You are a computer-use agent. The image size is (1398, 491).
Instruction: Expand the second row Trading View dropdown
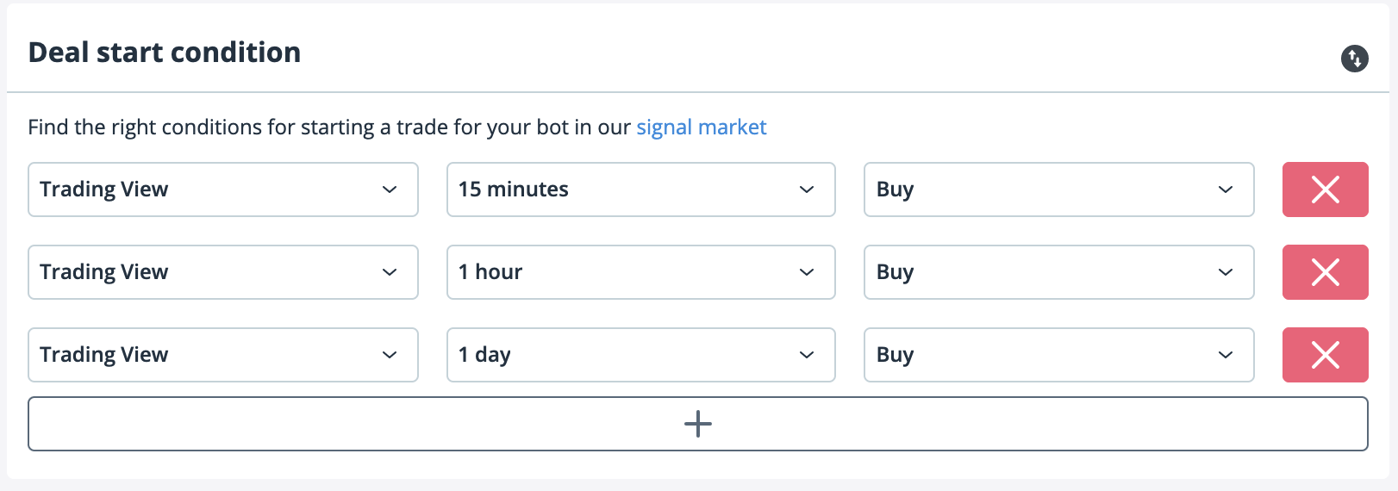[222, 272]
